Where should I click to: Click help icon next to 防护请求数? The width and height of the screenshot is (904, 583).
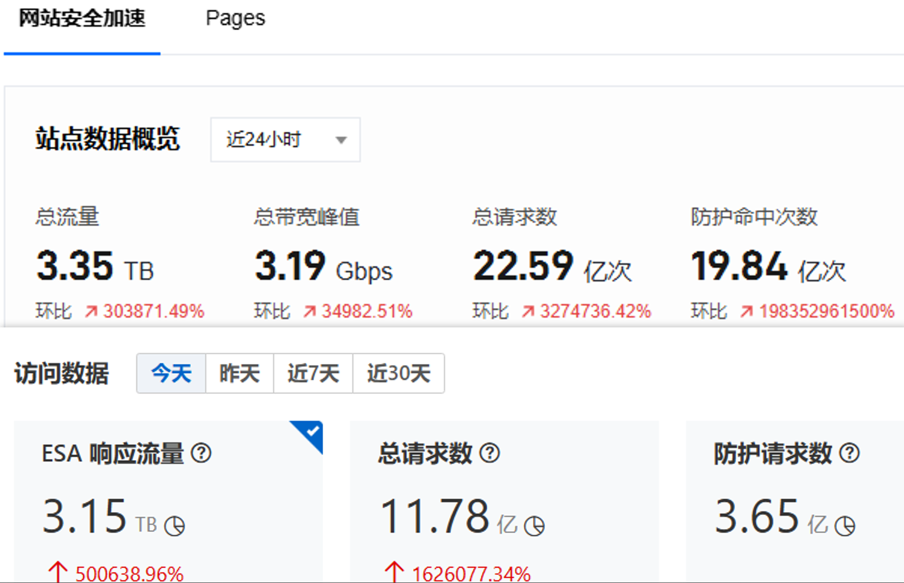point(849,453)
